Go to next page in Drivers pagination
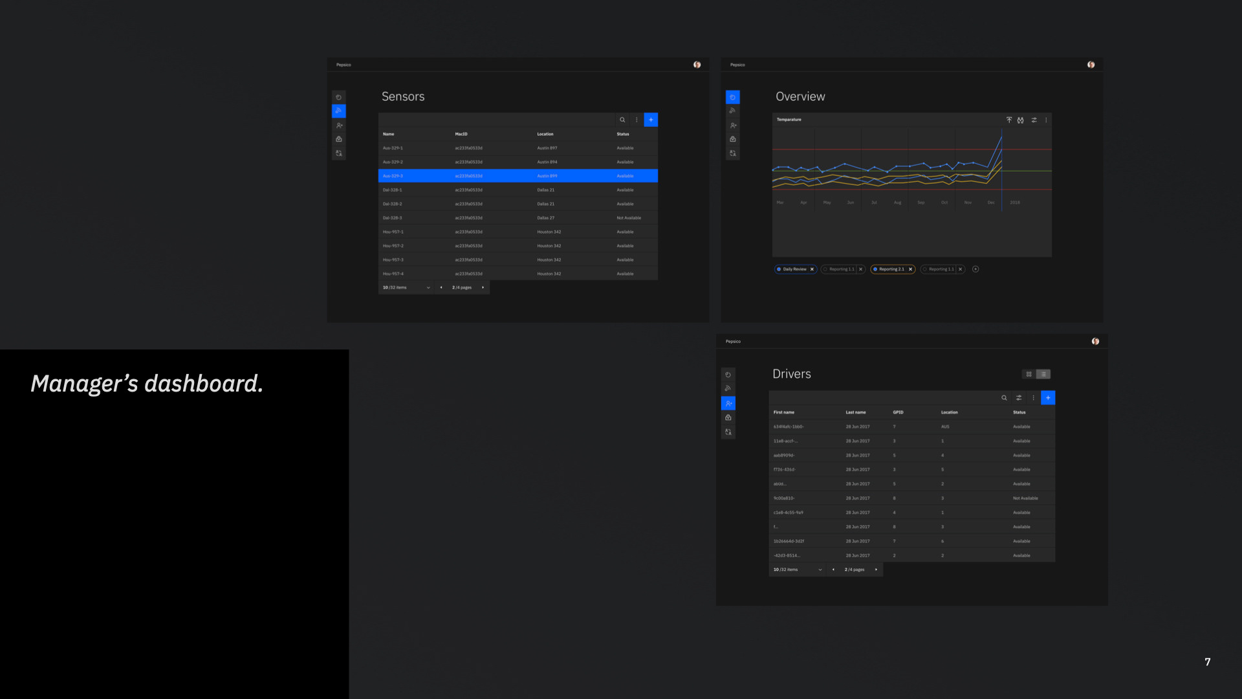Screen dimensions: 1242x699 [x=876, y=570]
